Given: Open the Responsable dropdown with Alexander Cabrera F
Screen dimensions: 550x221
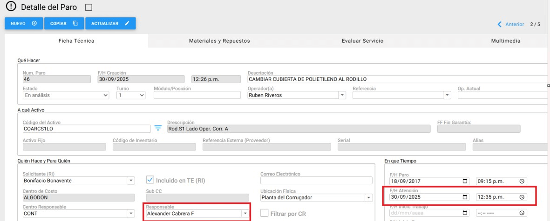Looking at the screenshot, I should click(x=244, y=213).
